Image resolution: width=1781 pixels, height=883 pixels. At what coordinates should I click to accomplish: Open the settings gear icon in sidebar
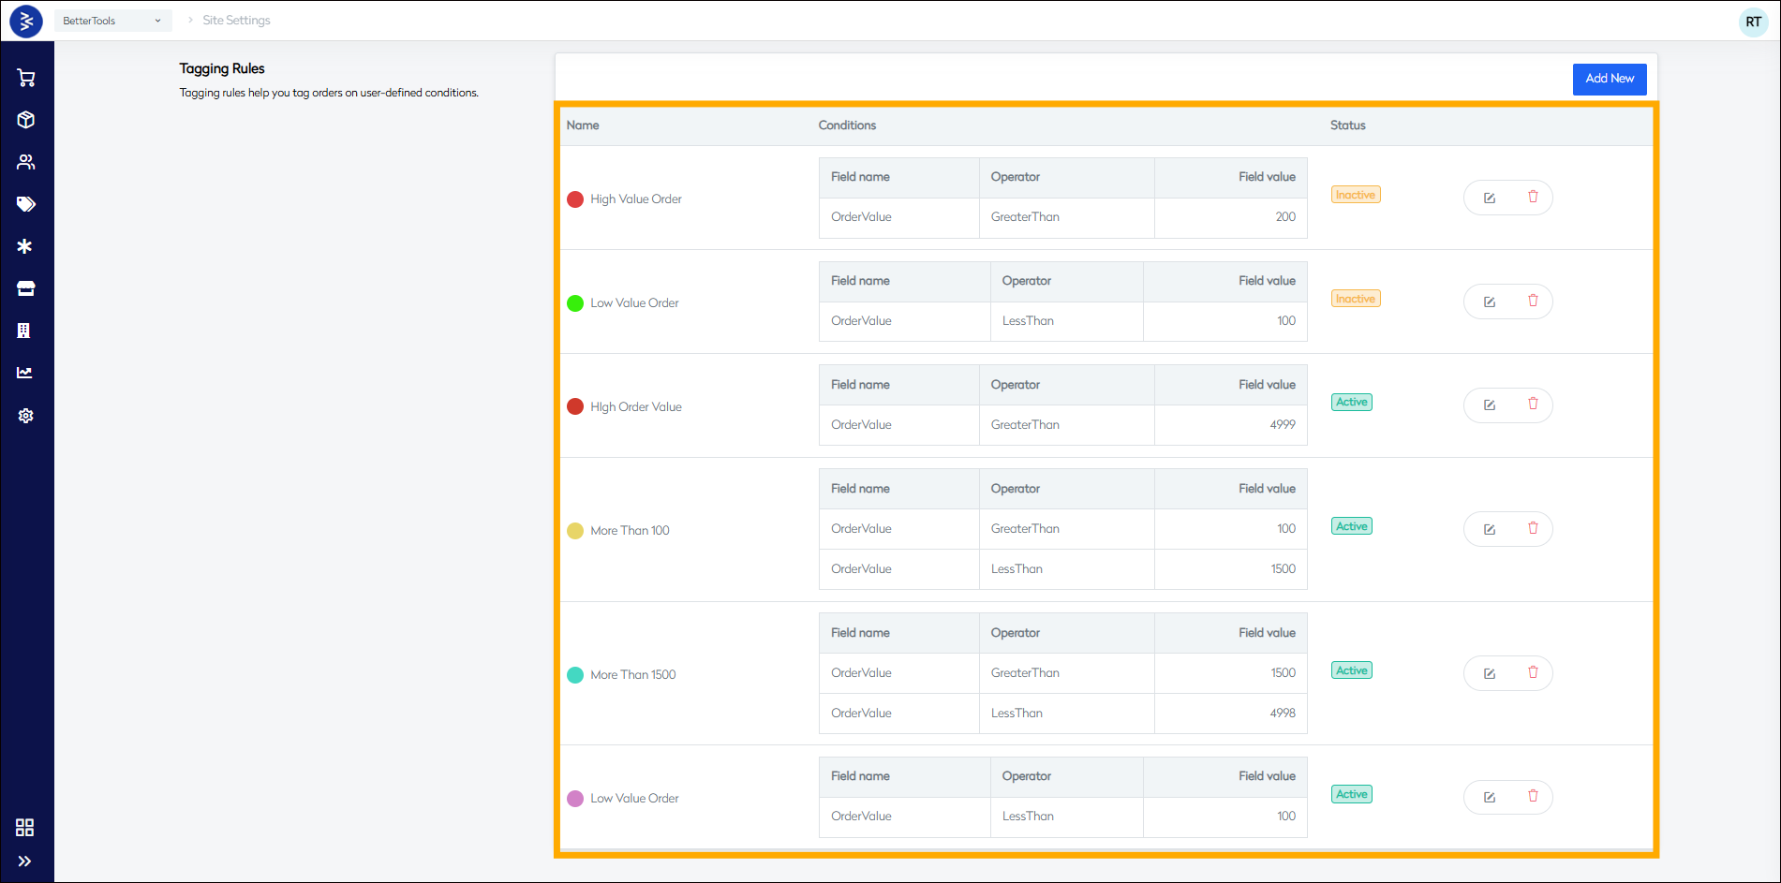(x=26, y=416)
